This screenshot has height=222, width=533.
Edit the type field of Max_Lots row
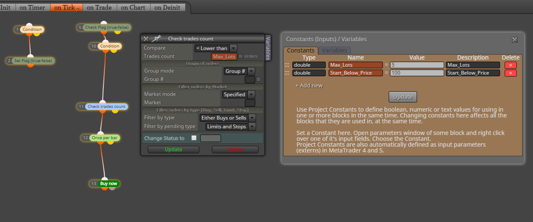tap(309, 65)
